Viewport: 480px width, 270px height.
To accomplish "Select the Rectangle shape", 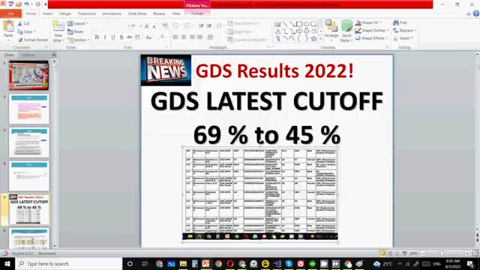I will coord(299,24).
